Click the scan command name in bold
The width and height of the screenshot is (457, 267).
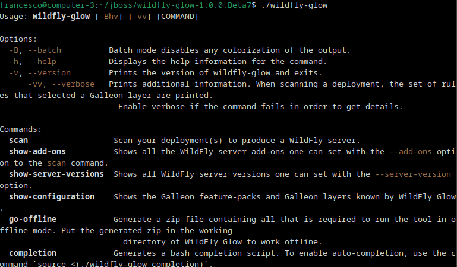click(x=18, y=141)
